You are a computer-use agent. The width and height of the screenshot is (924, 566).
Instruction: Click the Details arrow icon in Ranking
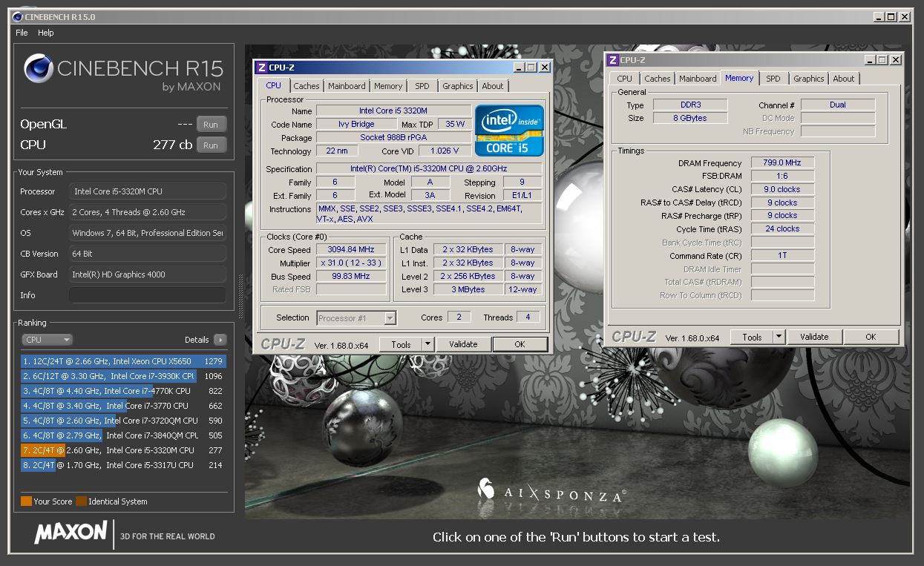(220, 340)
